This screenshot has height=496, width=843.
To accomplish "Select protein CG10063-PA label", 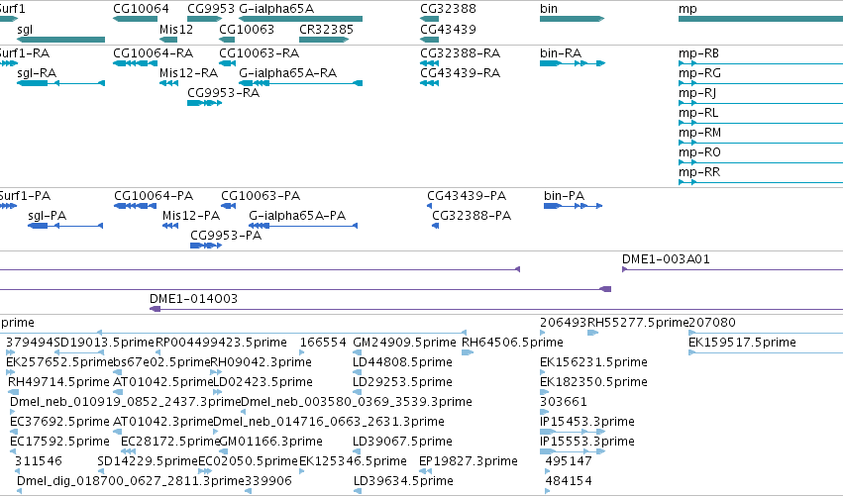I will [261, 196].
